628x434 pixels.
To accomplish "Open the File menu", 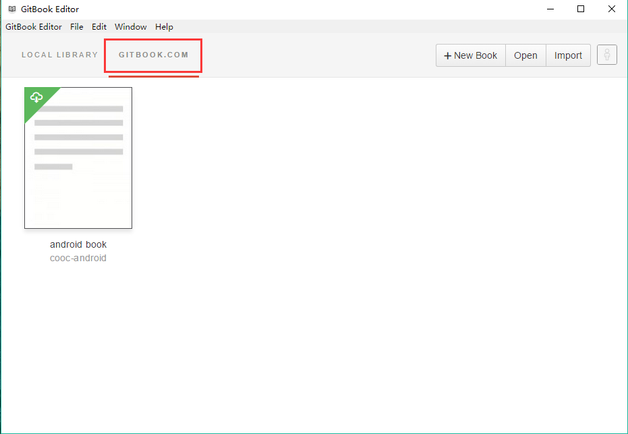I will 76,27.
